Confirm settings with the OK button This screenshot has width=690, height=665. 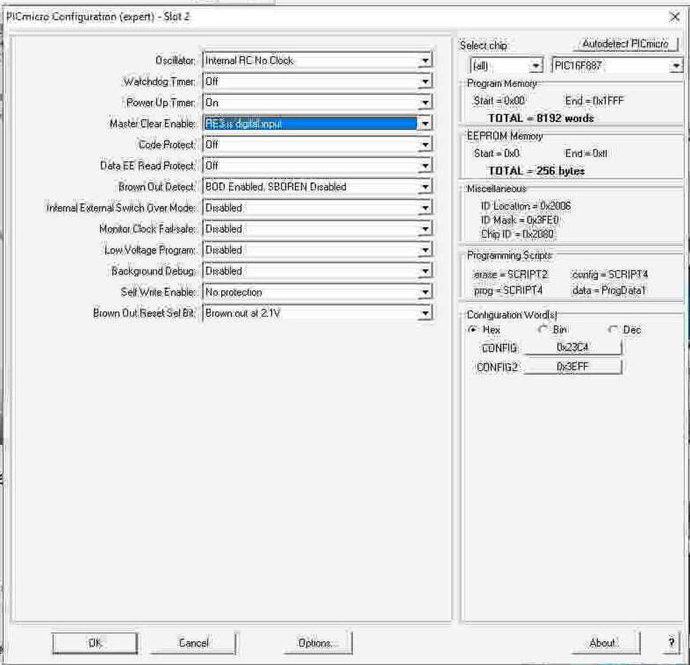[95, 643]
